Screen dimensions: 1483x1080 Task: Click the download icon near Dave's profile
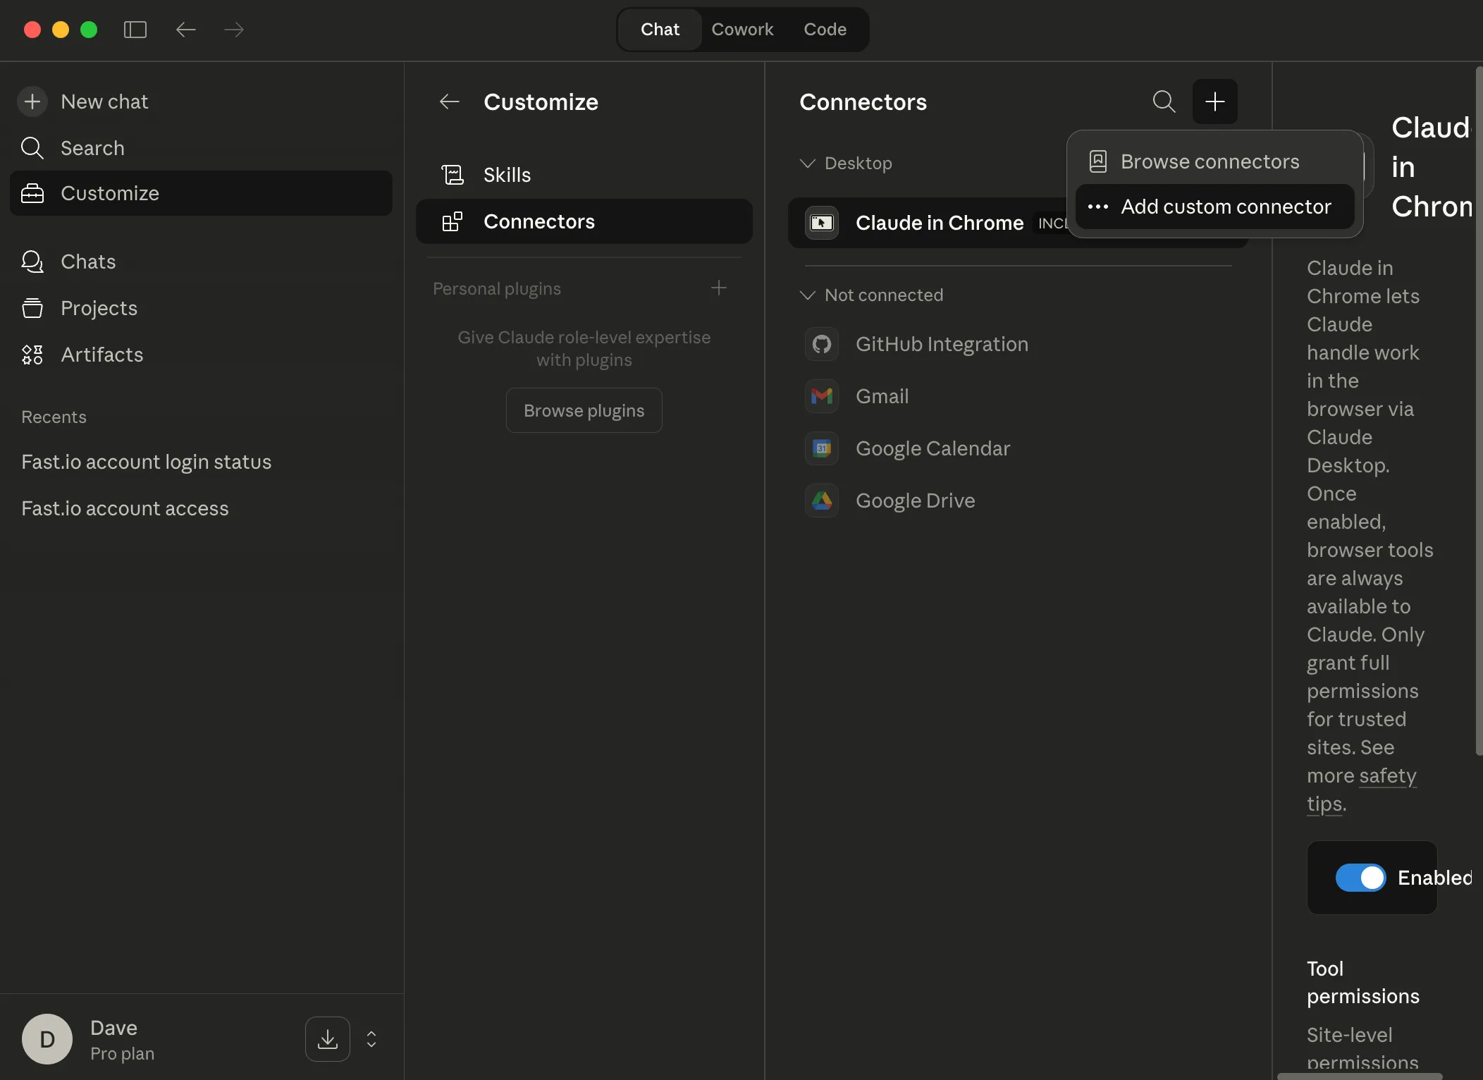(327, 1038)
